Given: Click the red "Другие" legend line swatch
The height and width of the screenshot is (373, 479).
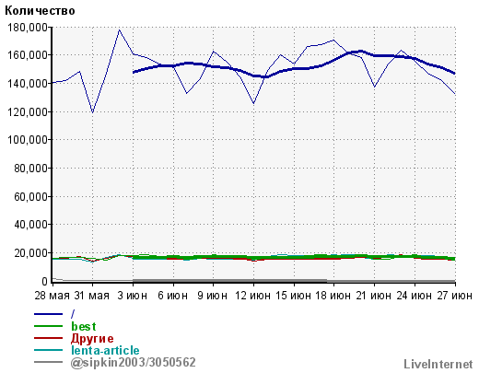Looking at the screenshot, I should coord(48,338).
